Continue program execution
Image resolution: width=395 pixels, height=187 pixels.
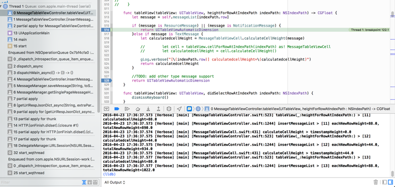127,109
